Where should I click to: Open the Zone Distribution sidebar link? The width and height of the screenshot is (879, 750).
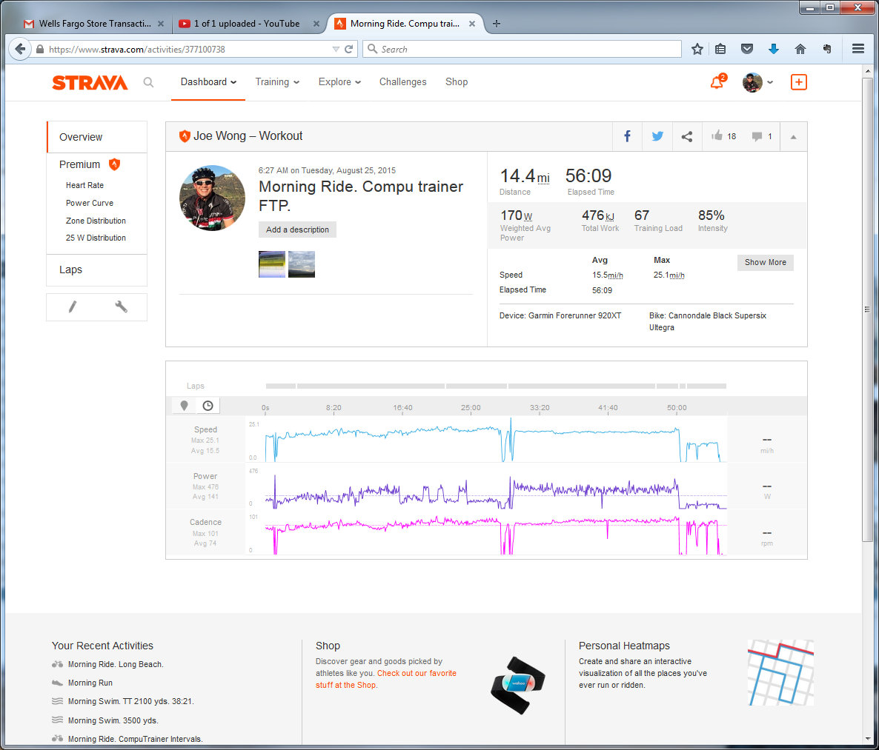(96, 221)
